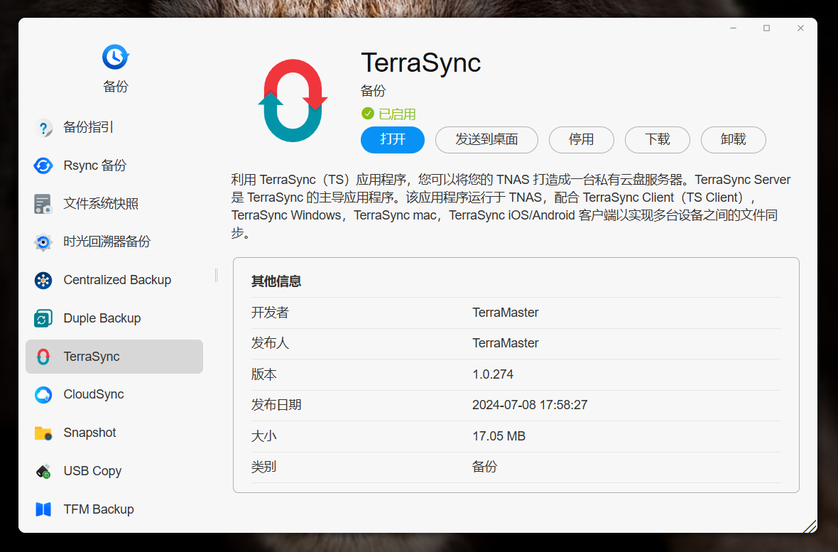The height and width of the screenshot is (552, 838).
Task: Open the CloudSync sidebar entry
Action: pyautogui.click(x=114, y=394)
